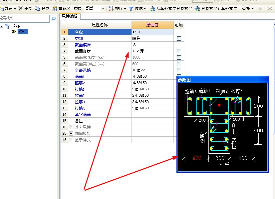Click the 参数图 window title bar
Screen dimensions: 275x199
click(222, 80)
